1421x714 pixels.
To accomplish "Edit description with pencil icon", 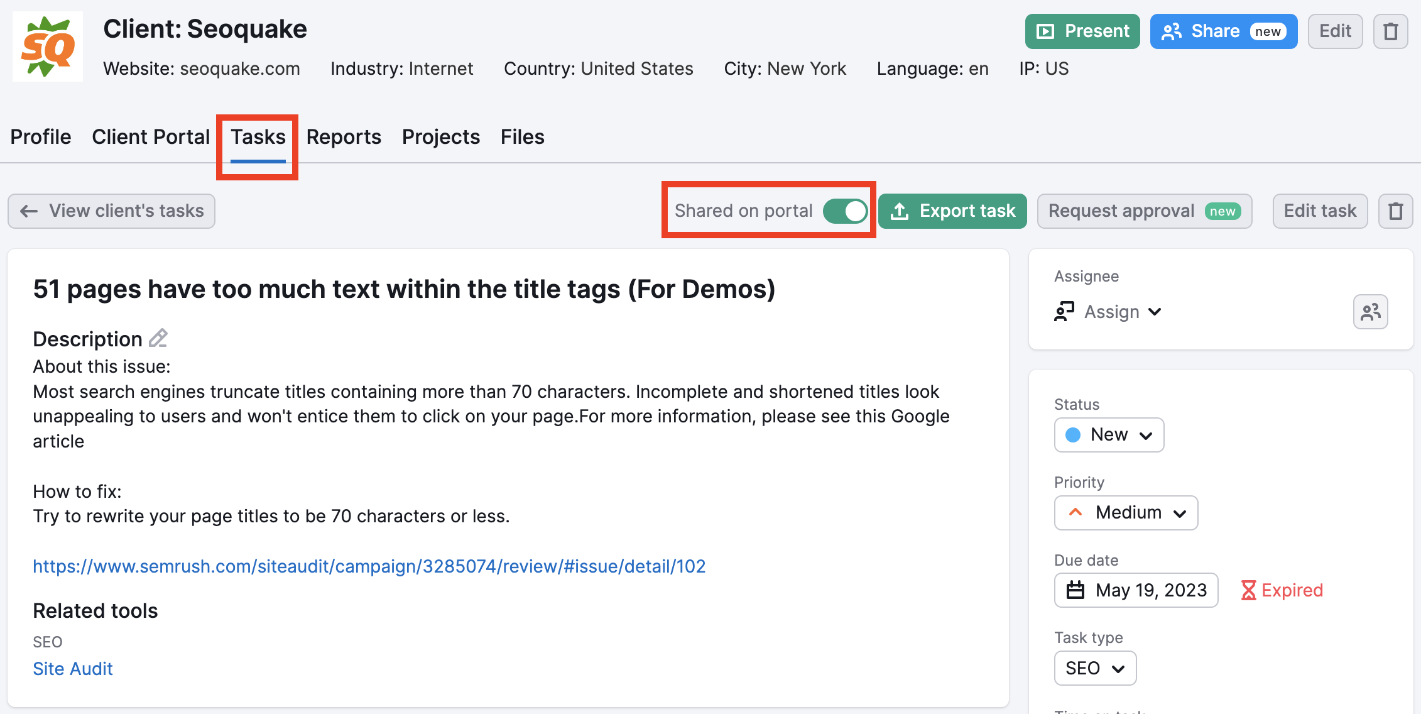I will click(x=158, y=338).
